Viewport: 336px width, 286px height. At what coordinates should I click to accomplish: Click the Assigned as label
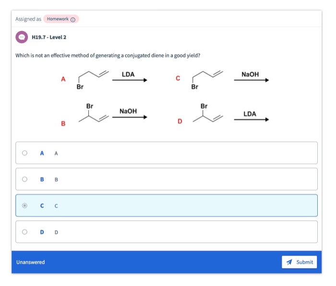[x=28, y=19]
